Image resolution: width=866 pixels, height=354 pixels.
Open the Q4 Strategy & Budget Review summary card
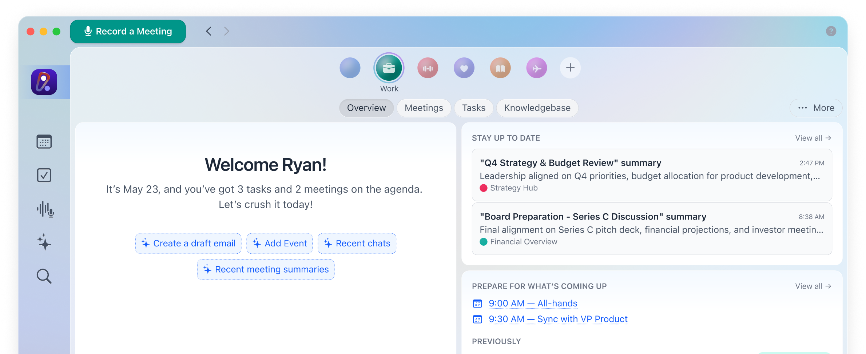(x=651, y=175)
